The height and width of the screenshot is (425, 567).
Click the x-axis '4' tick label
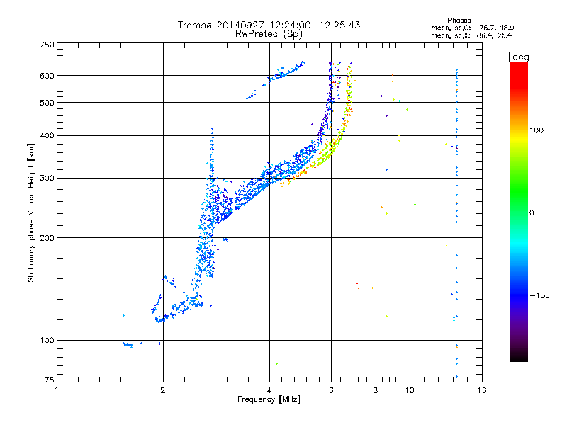point(269,390)
